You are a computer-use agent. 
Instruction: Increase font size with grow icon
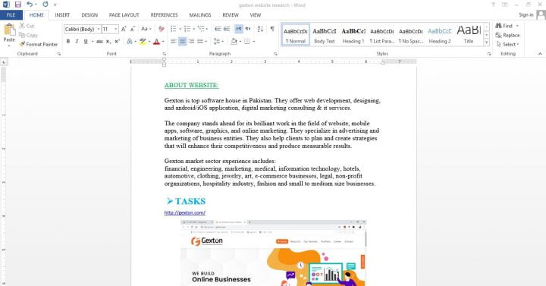(x=124, y=29)
